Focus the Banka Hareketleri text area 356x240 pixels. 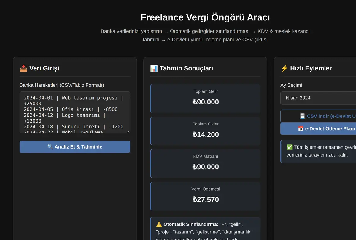tap(75, 112)
